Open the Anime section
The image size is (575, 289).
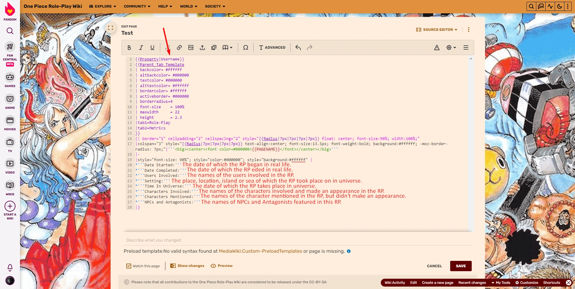click(10, 102)
